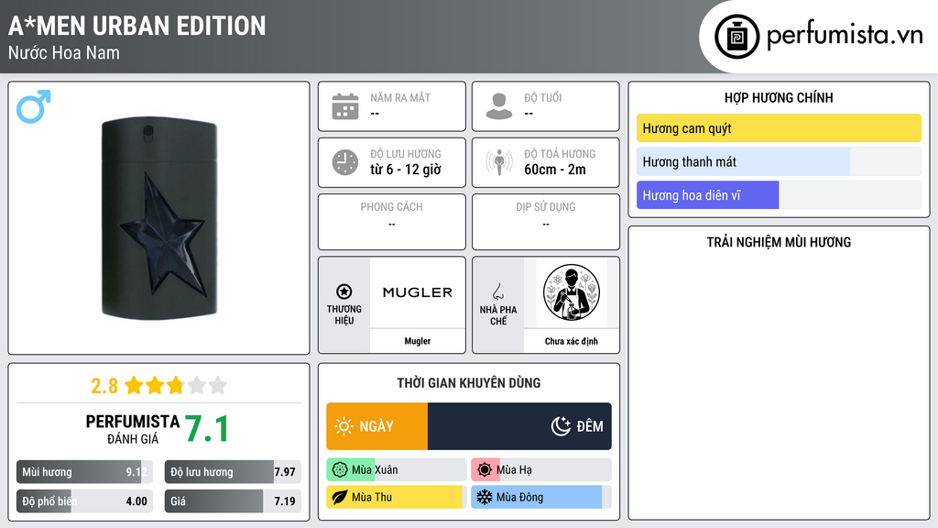Click the green 7.1 Perfumista score

pyautogui.click(x=206, y=429)
